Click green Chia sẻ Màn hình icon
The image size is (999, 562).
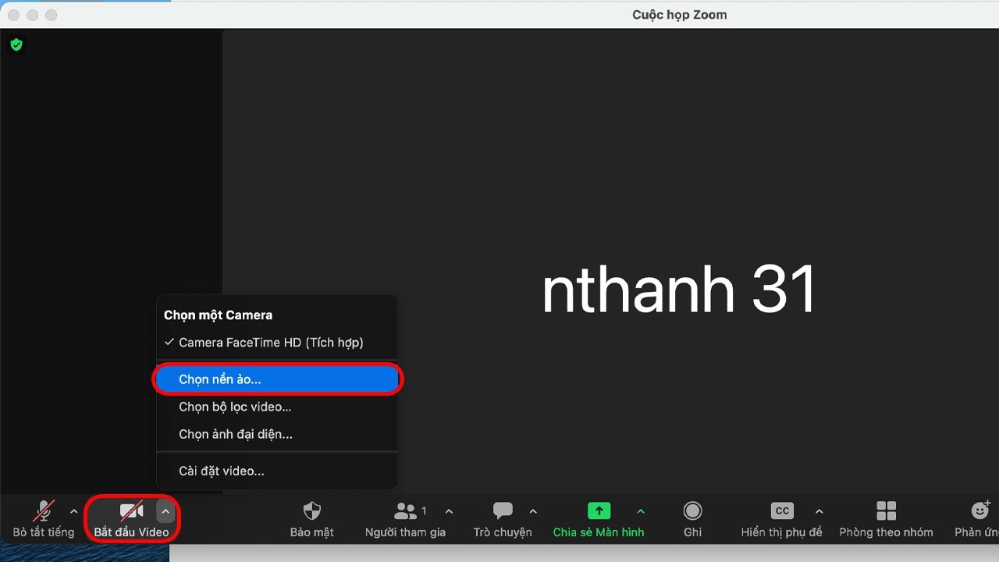(x=599, y=510)
